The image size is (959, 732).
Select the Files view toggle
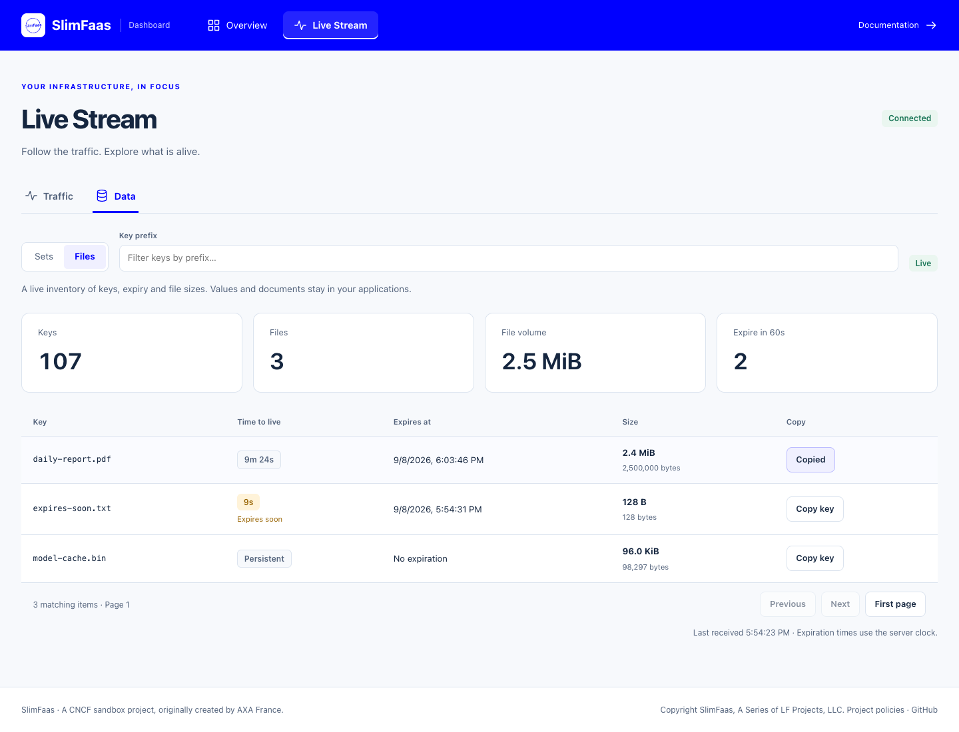pyautogui.click(x=85, y=257)
